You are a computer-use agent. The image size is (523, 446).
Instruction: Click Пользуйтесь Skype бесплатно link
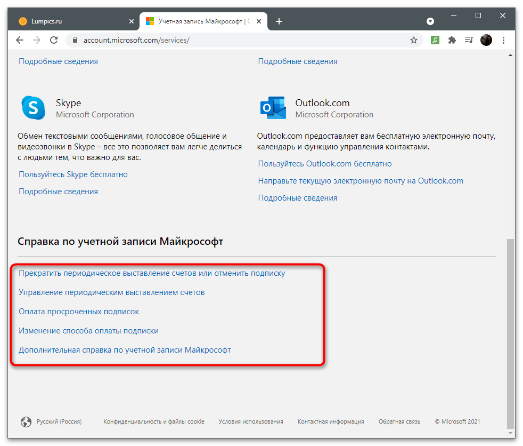click(73, 174)
